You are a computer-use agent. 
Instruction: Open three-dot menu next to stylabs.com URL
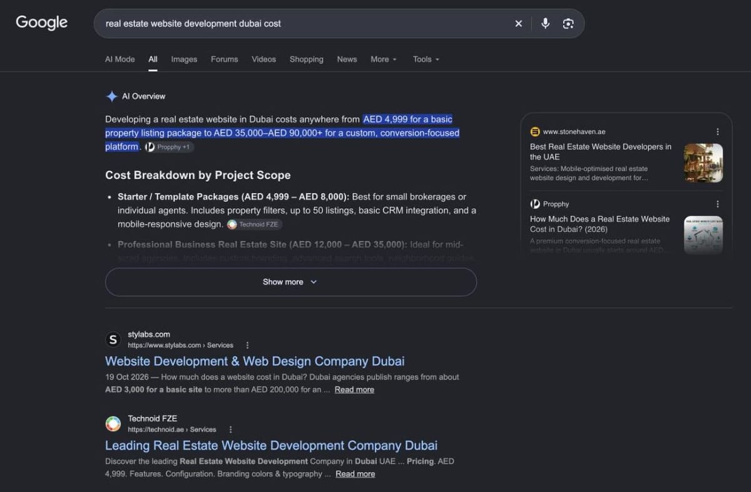coord(247,345)
